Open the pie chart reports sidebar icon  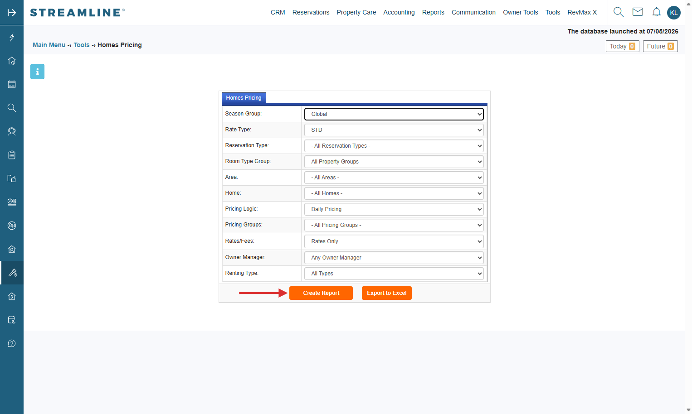point(12,202)
